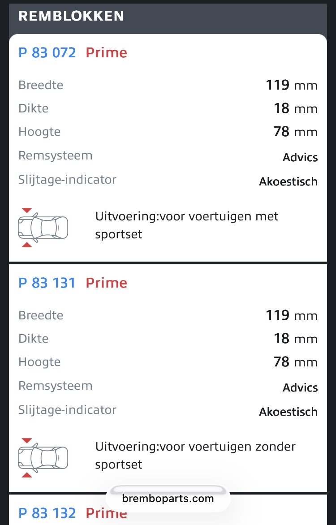Select the 18 mm Dikte value of P 83 072
Image resolution: width=336 pixels, height=525 pixels.
click(x=295, y=109)
